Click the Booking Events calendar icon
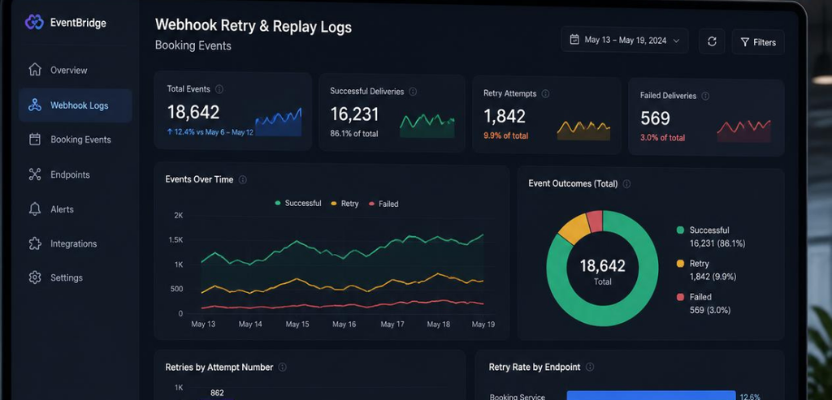Viewport: 832px width, 400px height. (x=35, y=140)
